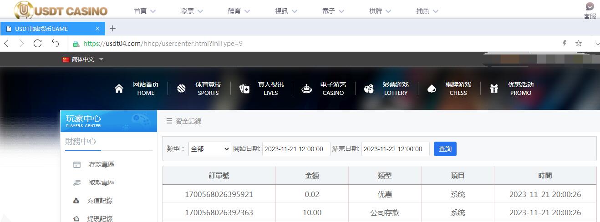The image size is (600, 222).
Task: Go back with the browser back arrow
Action: click(6, 44)
